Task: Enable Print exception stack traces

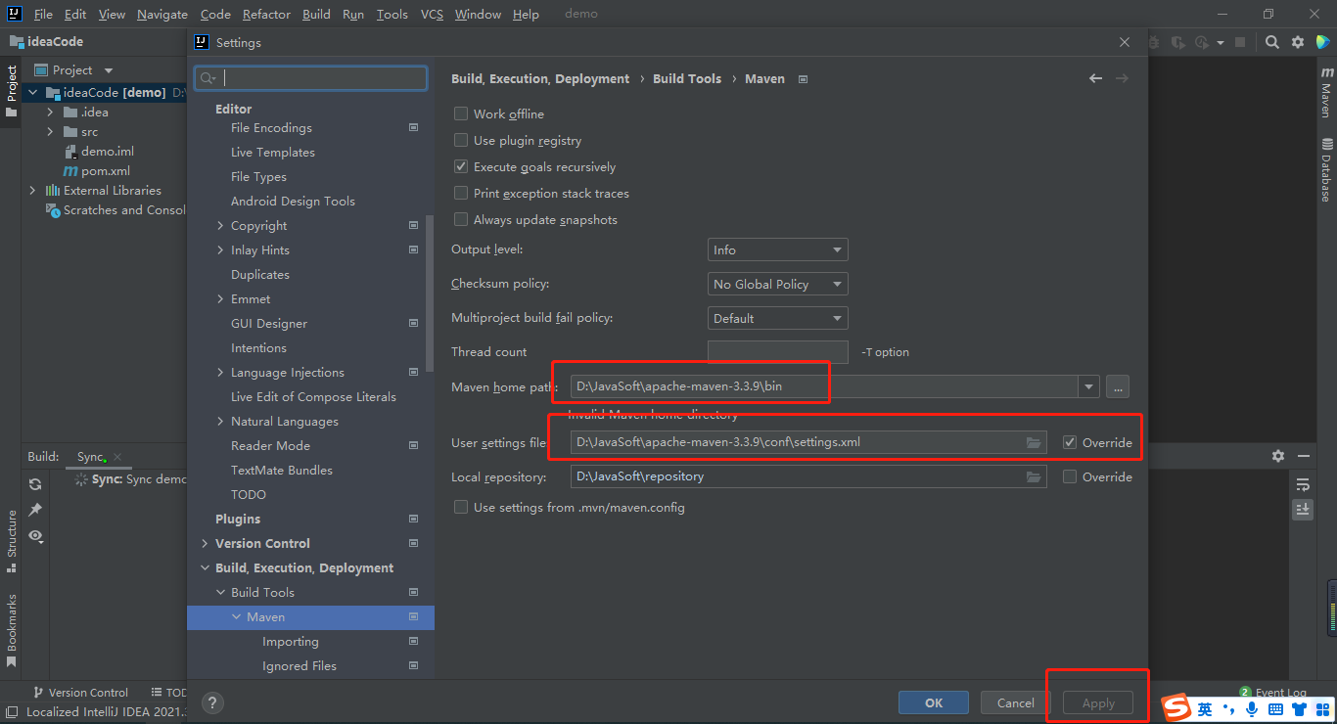Action: [461, 193]
